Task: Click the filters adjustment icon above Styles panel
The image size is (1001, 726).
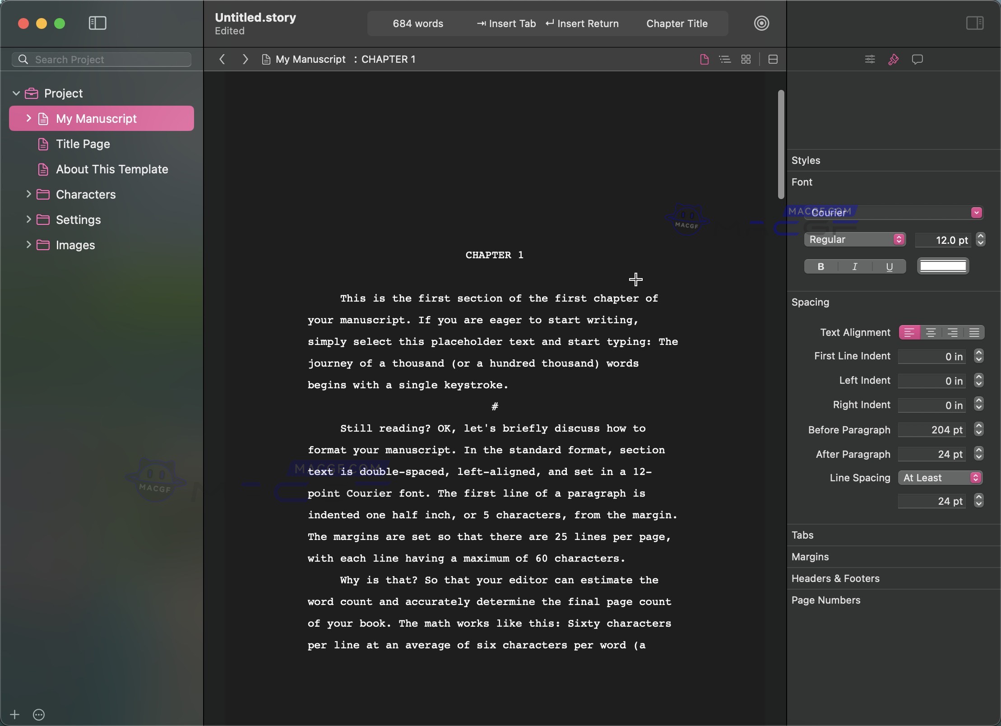Action: click(869, 59)
